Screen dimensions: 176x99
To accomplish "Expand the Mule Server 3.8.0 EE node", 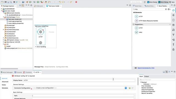I will tap(4, 42).
